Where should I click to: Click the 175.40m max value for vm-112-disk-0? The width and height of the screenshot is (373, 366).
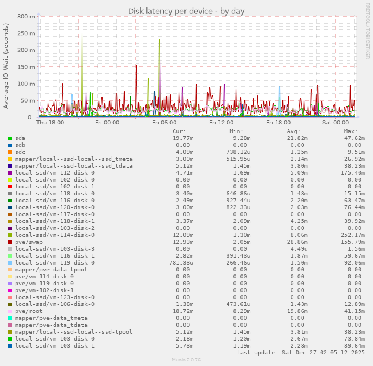tap(353, 173)
